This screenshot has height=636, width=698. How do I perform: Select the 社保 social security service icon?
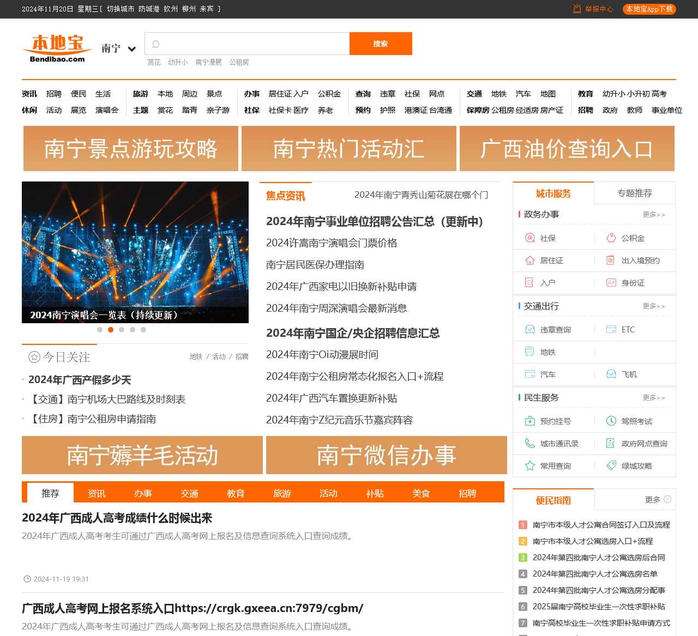point(529,238)
